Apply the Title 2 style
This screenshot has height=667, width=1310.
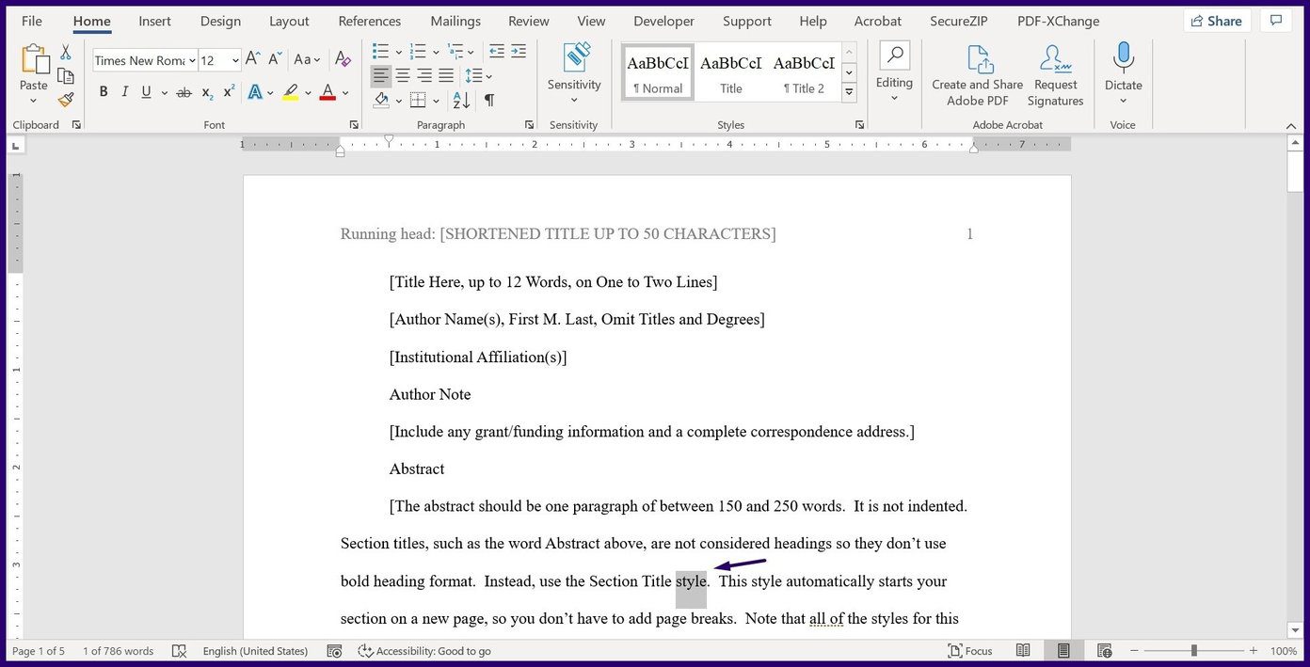pyautogui.click(x=804, y=71)
